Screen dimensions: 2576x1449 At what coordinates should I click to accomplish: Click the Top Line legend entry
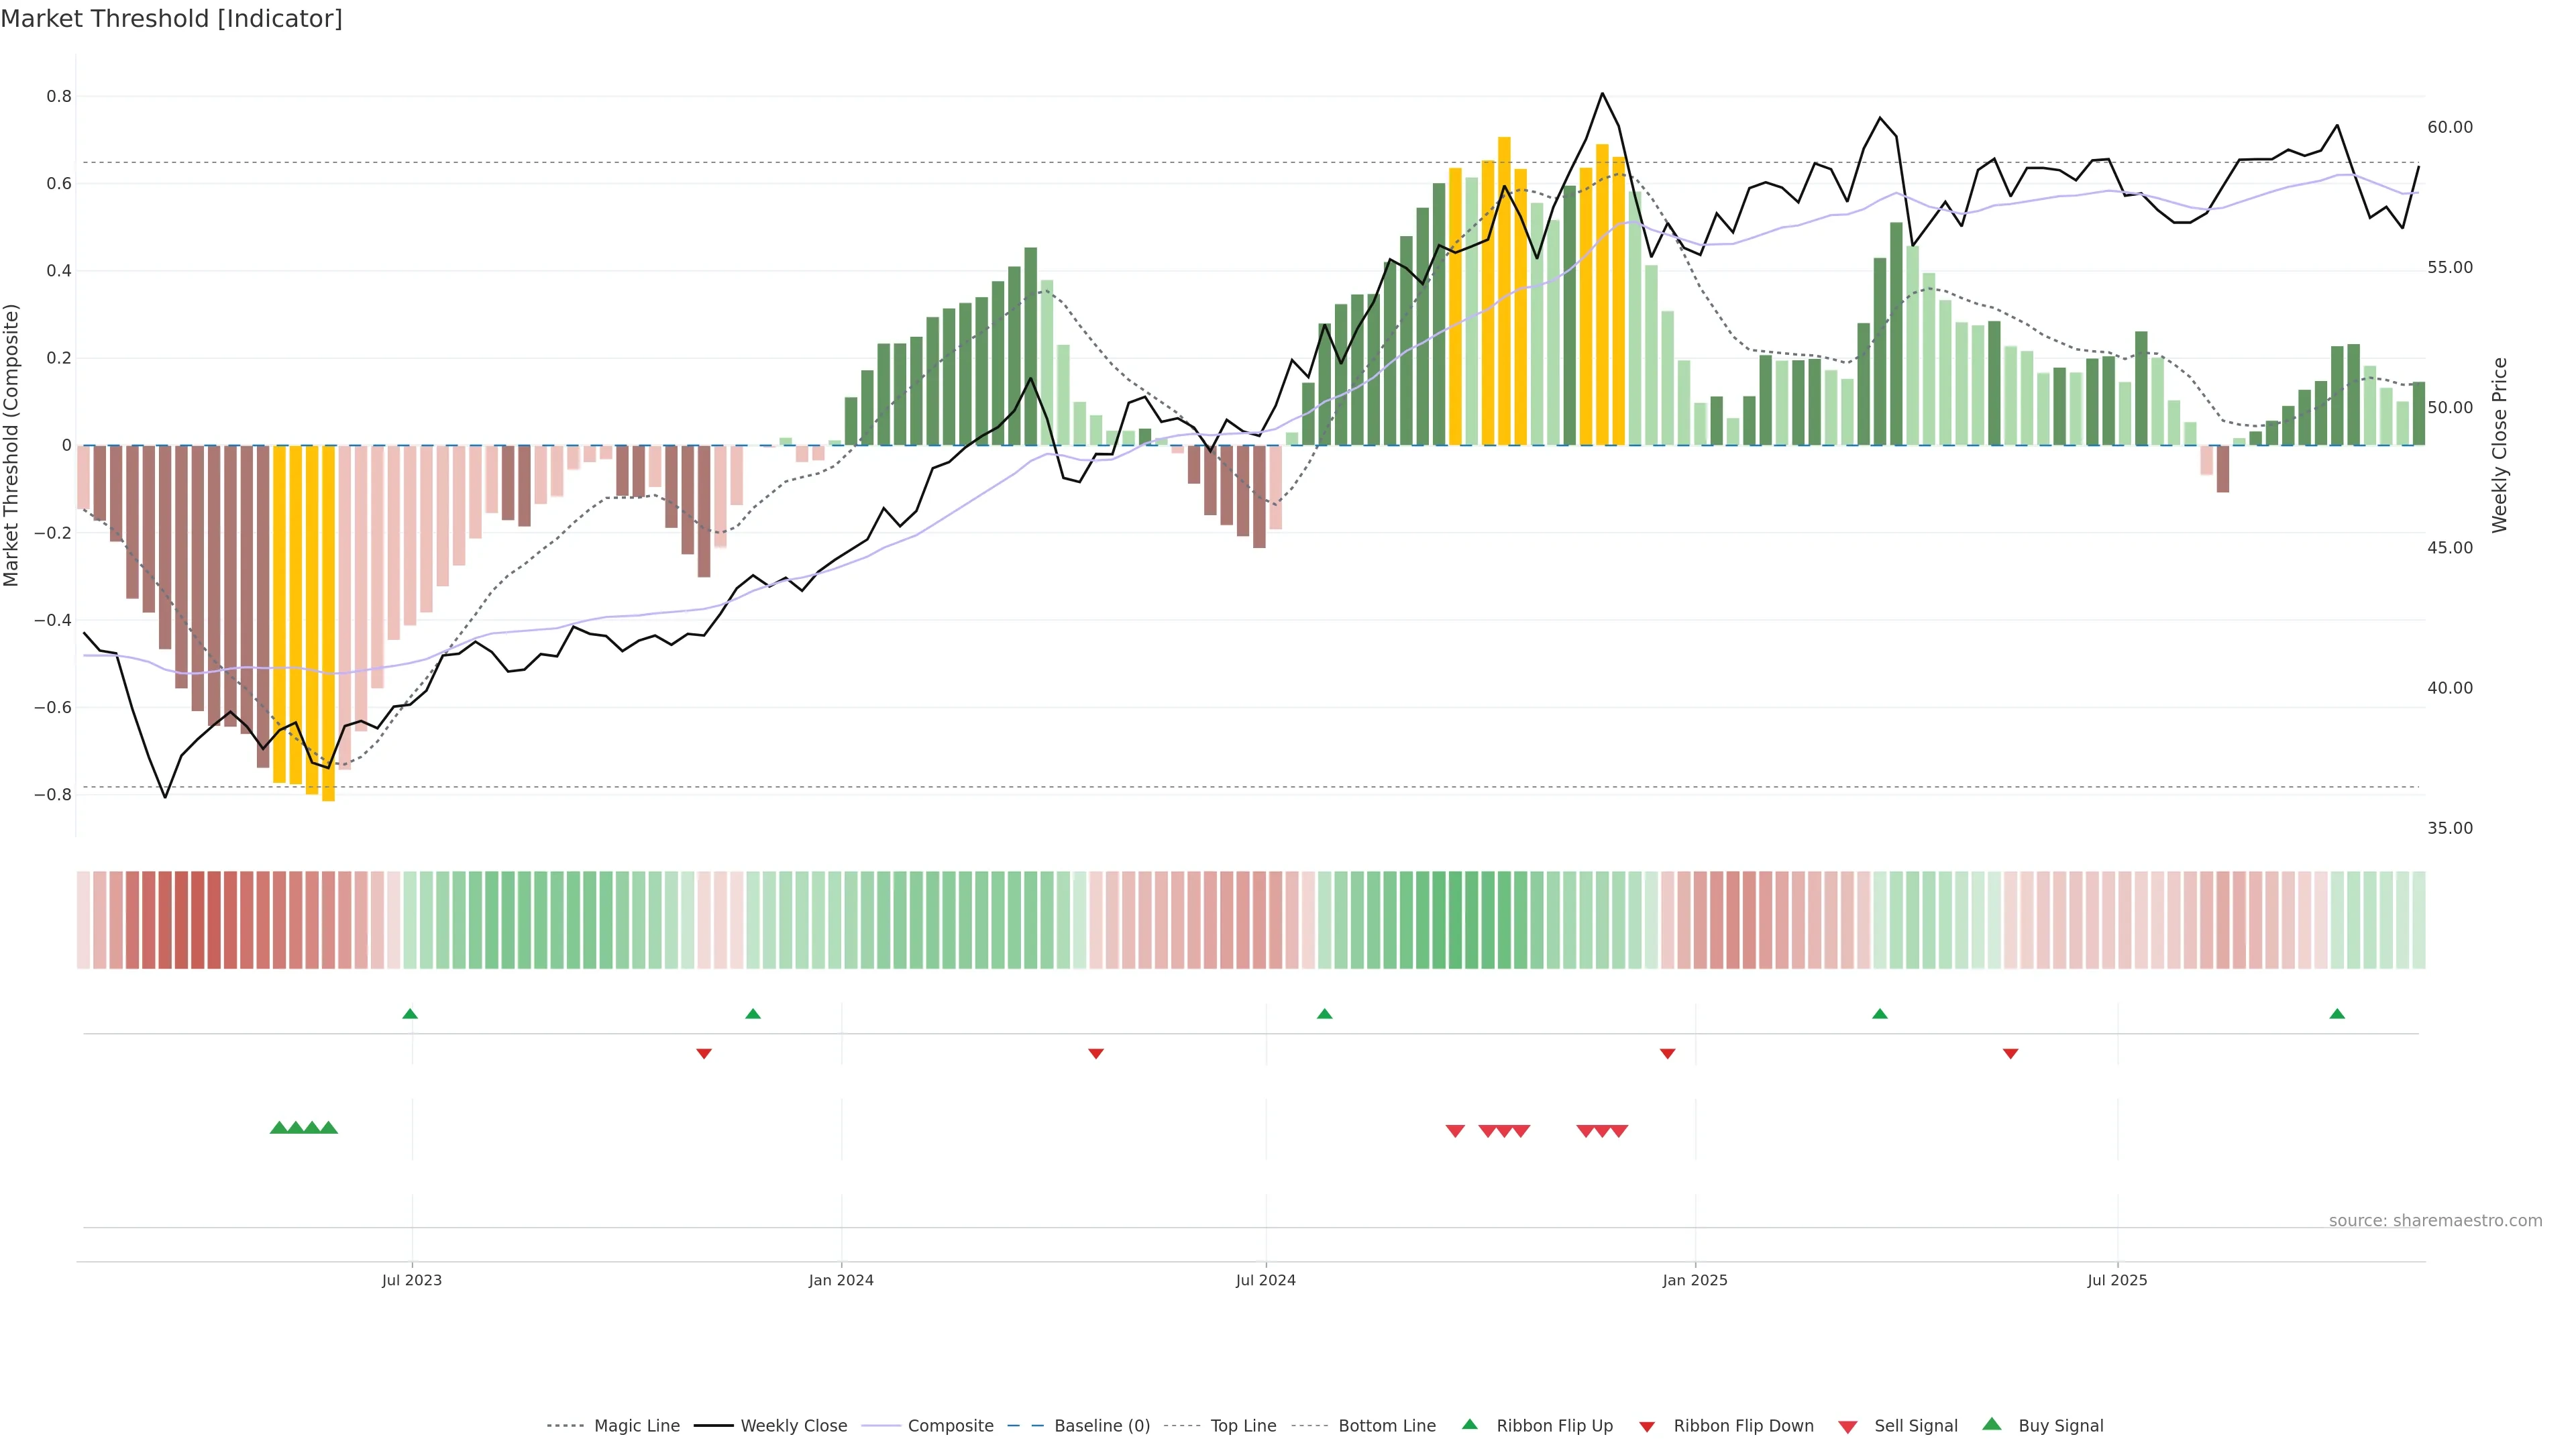(x=1243, y=1426)
